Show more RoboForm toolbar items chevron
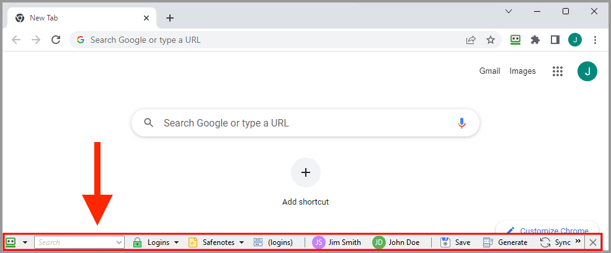This screenshot has height=253, width=611. pyautogui.click(x=578, y=241)
